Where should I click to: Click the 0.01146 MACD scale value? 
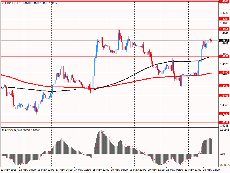pyautogui.click(x=225, y=130)
